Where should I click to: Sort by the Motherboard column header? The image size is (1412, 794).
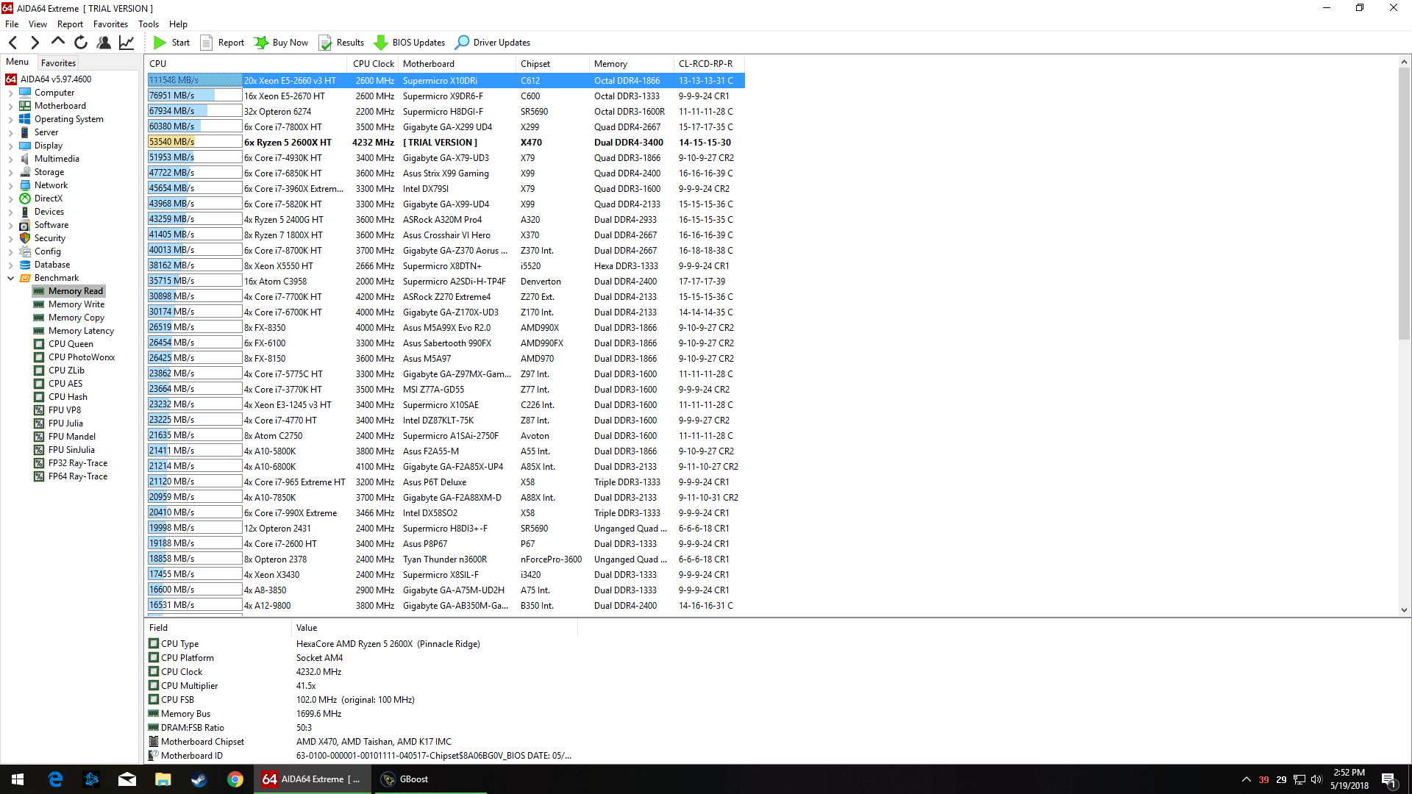[457, 64]
